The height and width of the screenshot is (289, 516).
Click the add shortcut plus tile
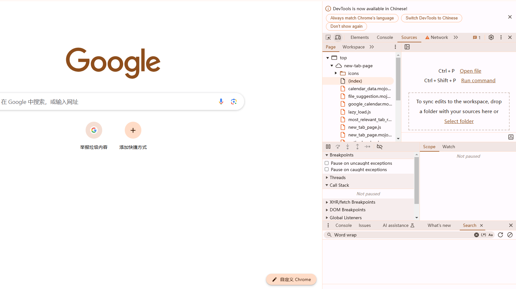[133, 130]
